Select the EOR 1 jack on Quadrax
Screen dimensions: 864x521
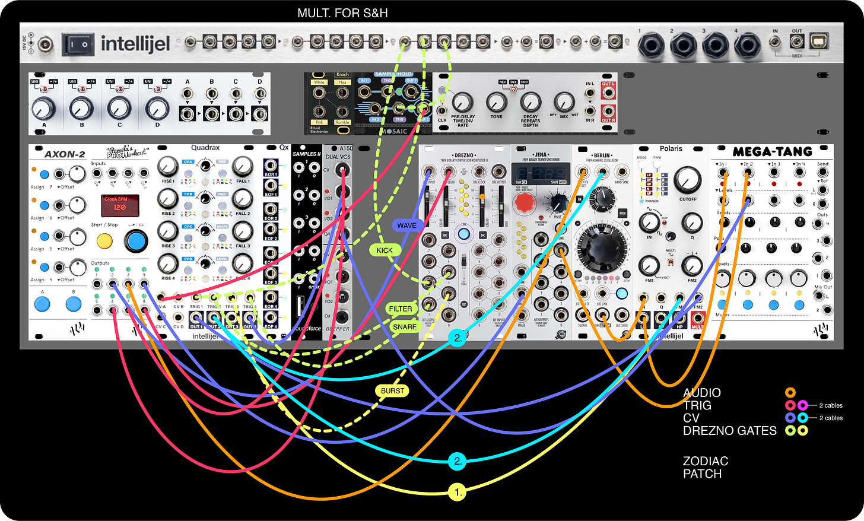271,165
